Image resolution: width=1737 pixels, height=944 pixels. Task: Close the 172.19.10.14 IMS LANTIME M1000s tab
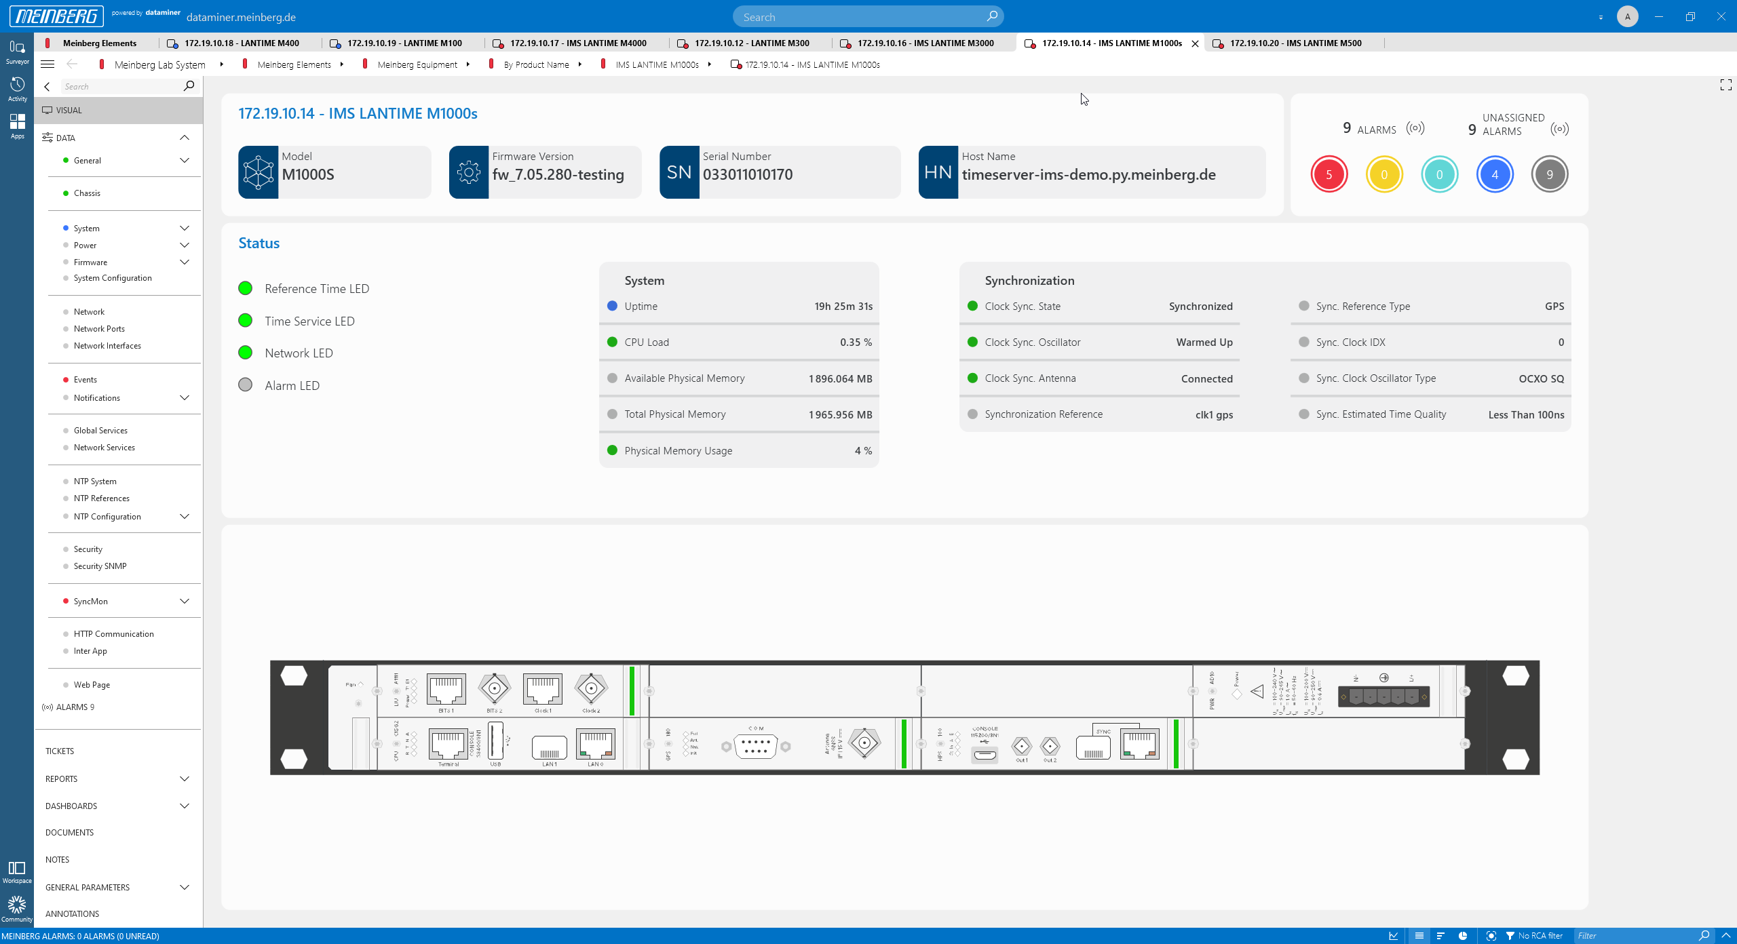[x=1195, y=43]
